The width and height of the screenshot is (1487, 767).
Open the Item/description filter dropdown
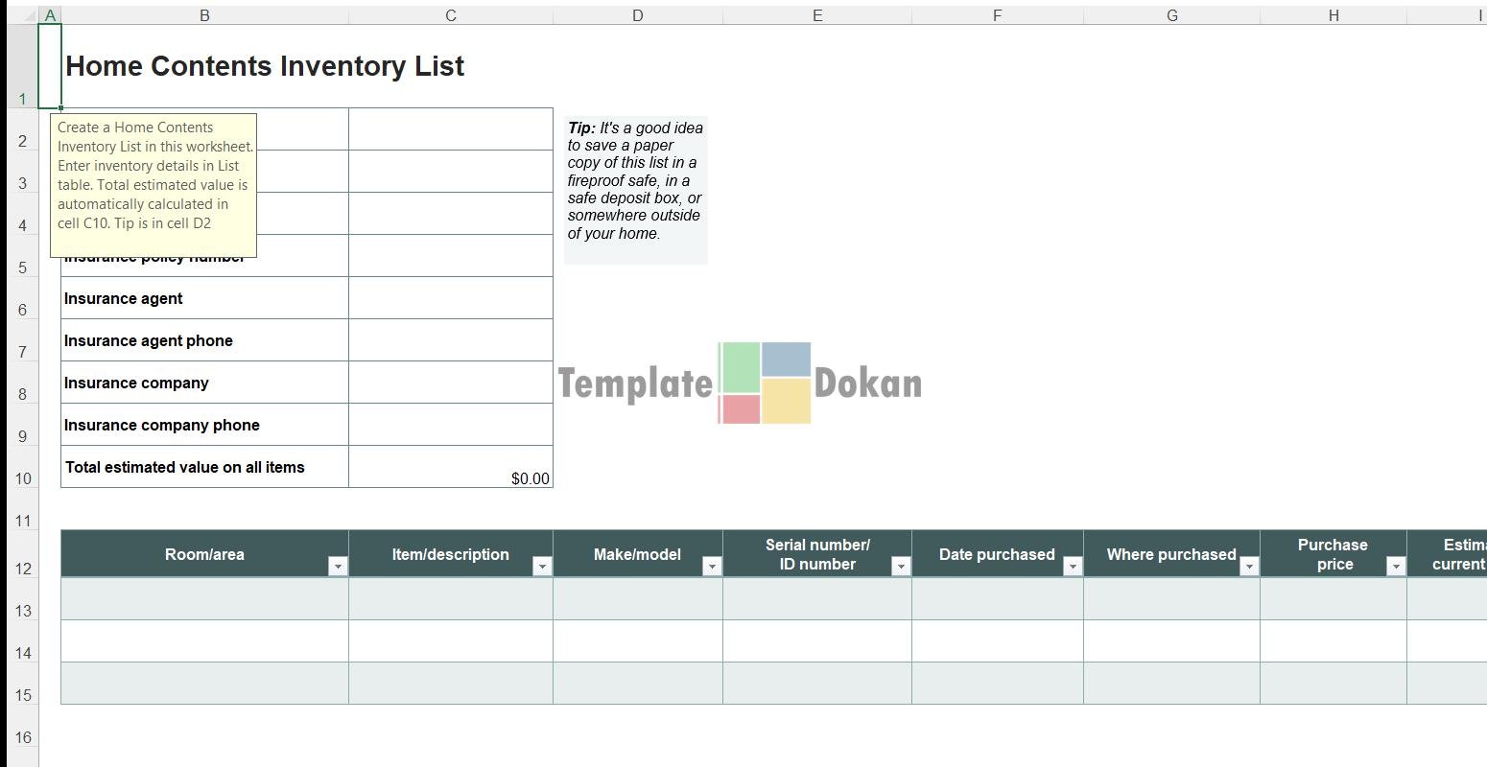coord(541,567)
